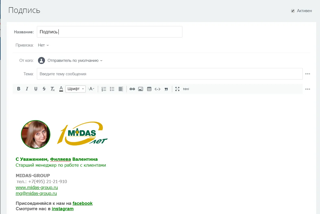Insert a blockquote
This screenshot has width=320, height=214.
click(166, 89)
